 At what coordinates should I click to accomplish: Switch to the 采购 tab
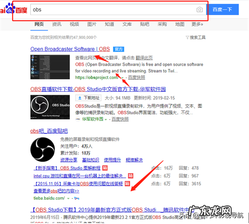click(162, 24)
